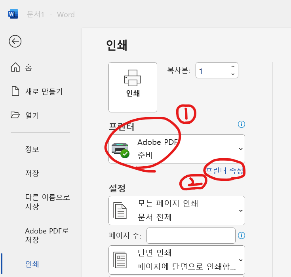
Task: Click the printer info icon beside 프린터
Action: 241,124
